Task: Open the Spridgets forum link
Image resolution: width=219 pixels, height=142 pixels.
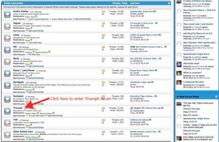Action: [18, 82]
